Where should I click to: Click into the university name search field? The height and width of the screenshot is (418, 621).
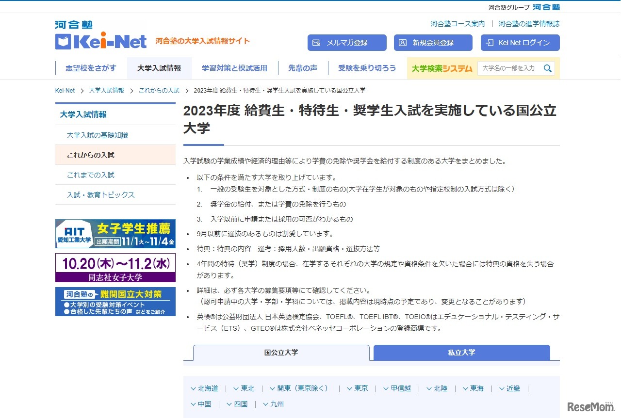(505, 68)
